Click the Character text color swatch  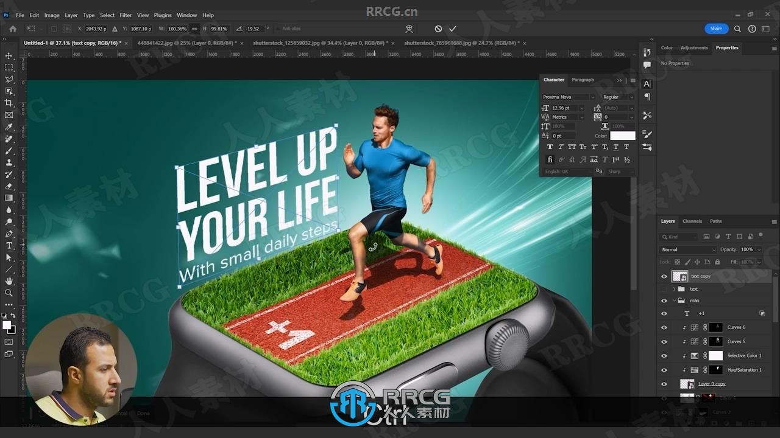[622, 136]
